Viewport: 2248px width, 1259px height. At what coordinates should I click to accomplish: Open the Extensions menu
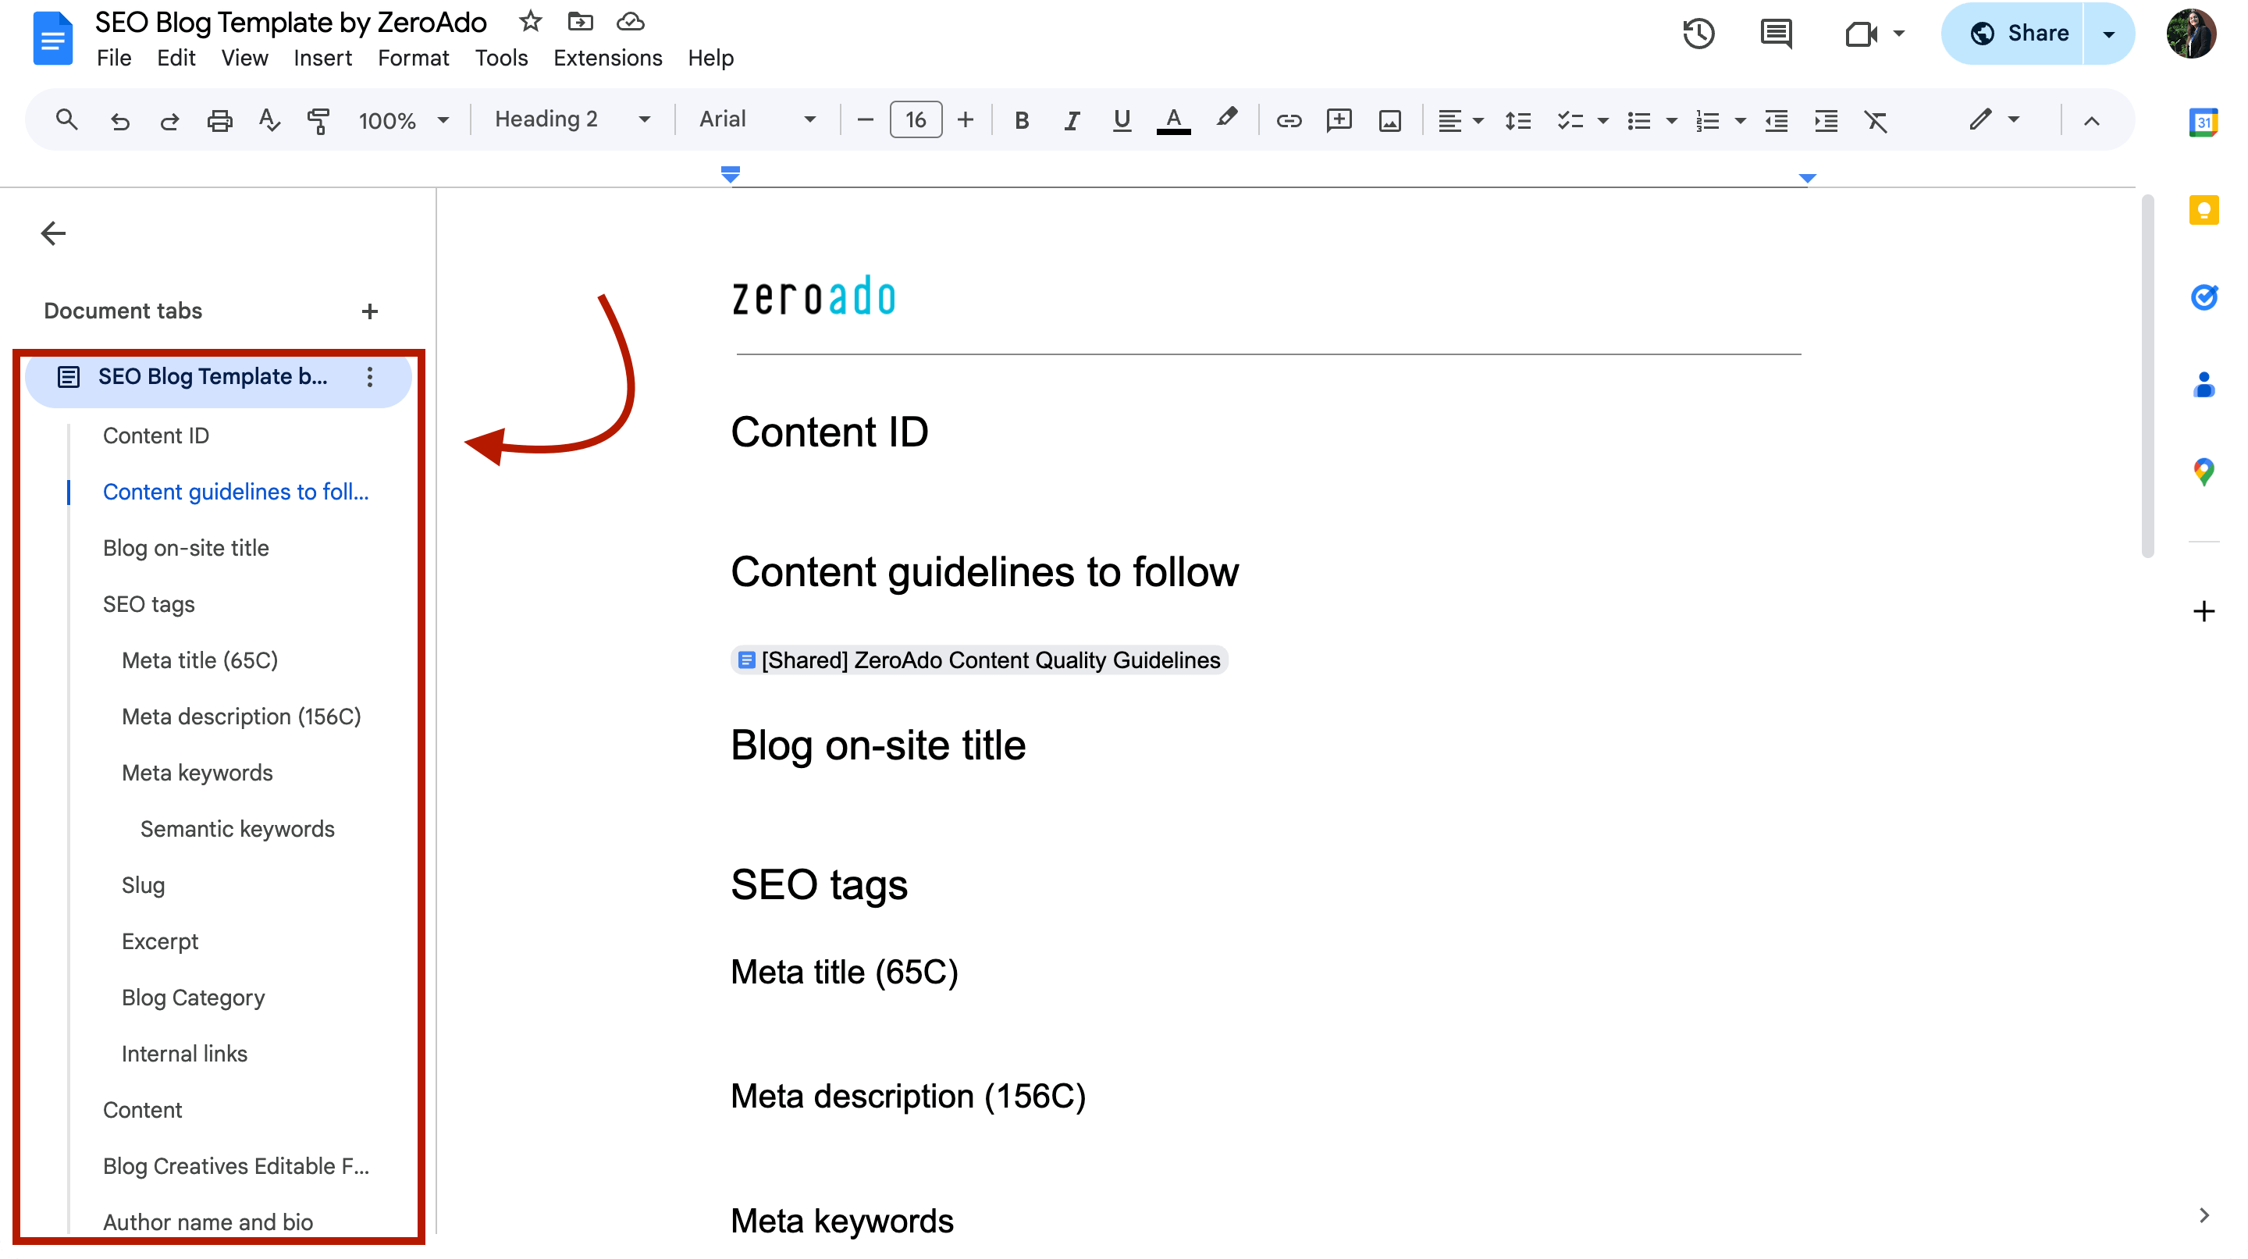tap(607, 59)
